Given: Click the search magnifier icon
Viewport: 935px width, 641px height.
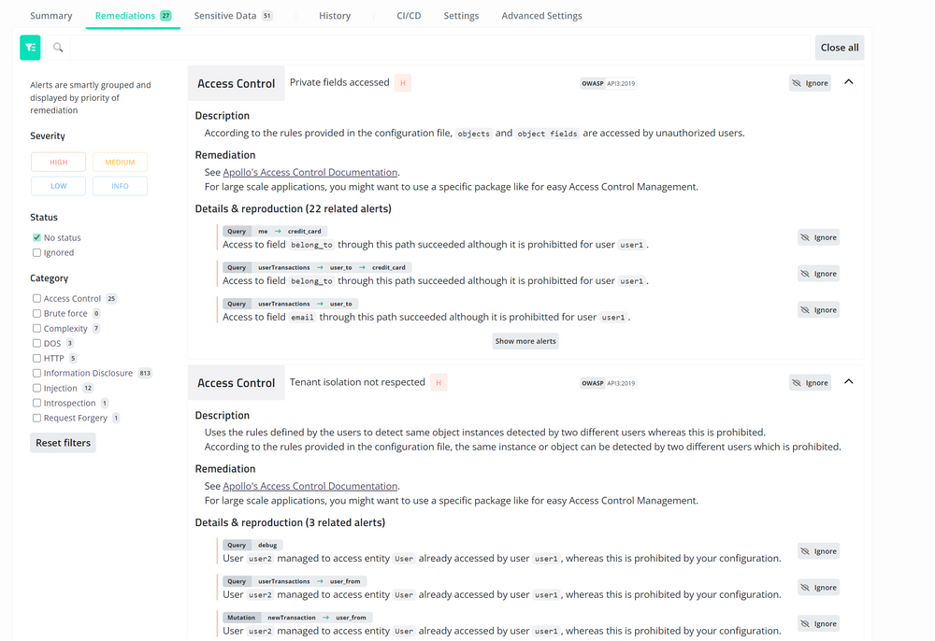Looking at the screenshot, I should [x=57, y=47].
